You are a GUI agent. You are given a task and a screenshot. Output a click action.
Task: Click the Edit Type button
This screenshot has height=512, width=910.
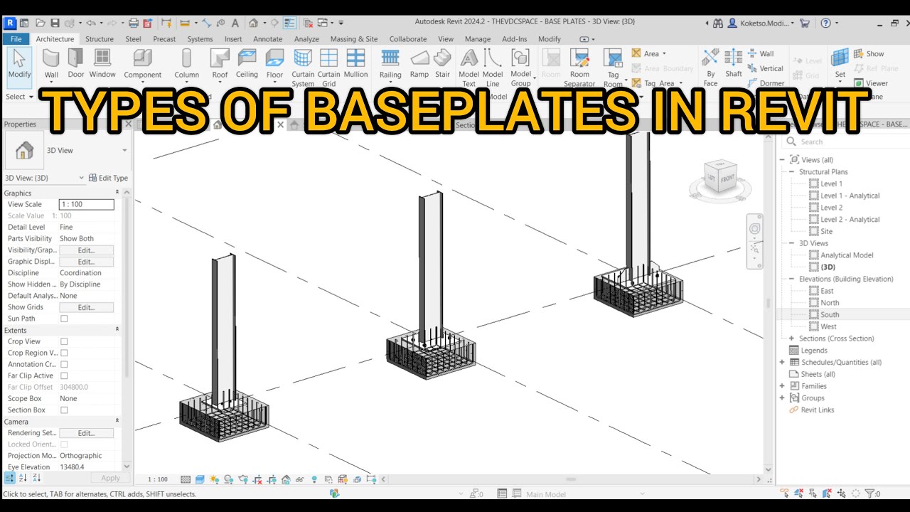[x=109, y=178]
